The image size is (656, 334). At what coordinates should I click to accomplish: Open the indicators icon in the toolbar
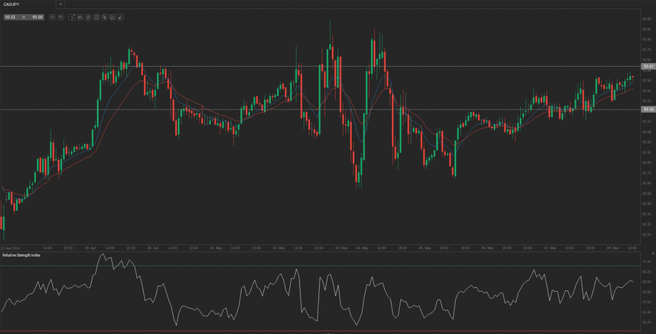(88, 17)
